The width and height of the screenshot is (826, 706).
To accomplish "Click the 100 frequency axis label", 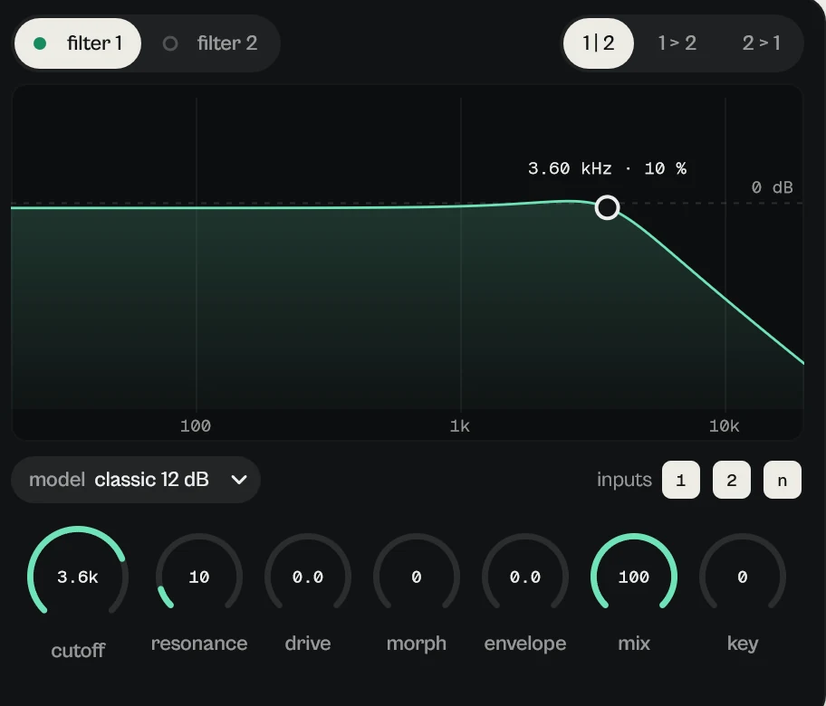I will [196, 426].
